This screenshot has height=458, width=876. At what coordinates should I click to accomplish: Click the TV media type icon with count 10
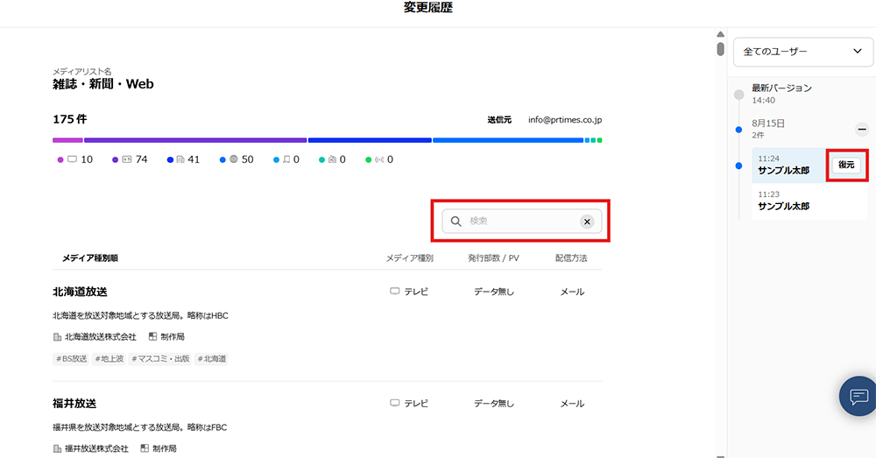click(x=72, y=159)
